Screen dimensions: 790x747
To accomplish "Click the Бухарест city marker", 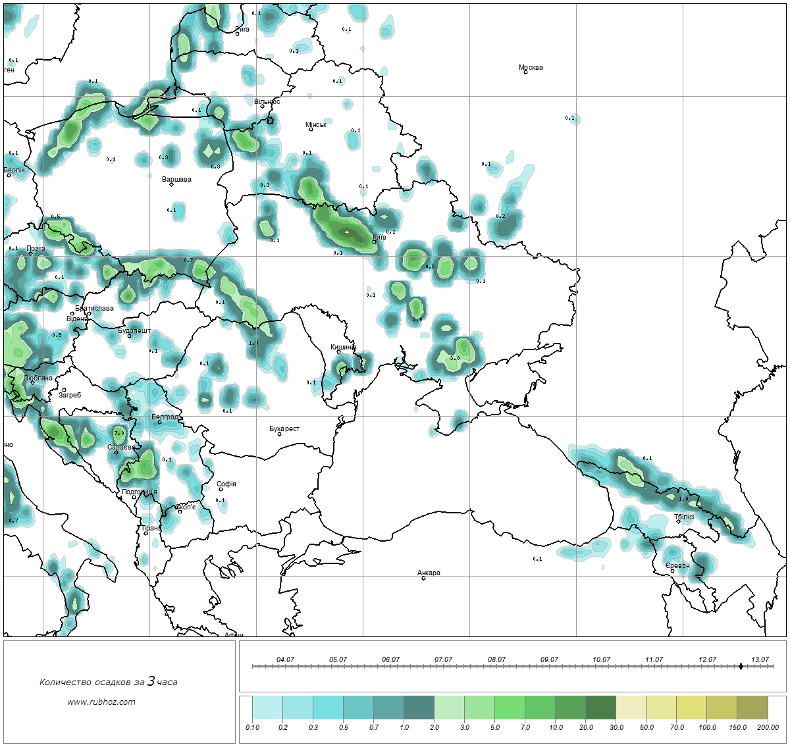I will tap(279, 434).
